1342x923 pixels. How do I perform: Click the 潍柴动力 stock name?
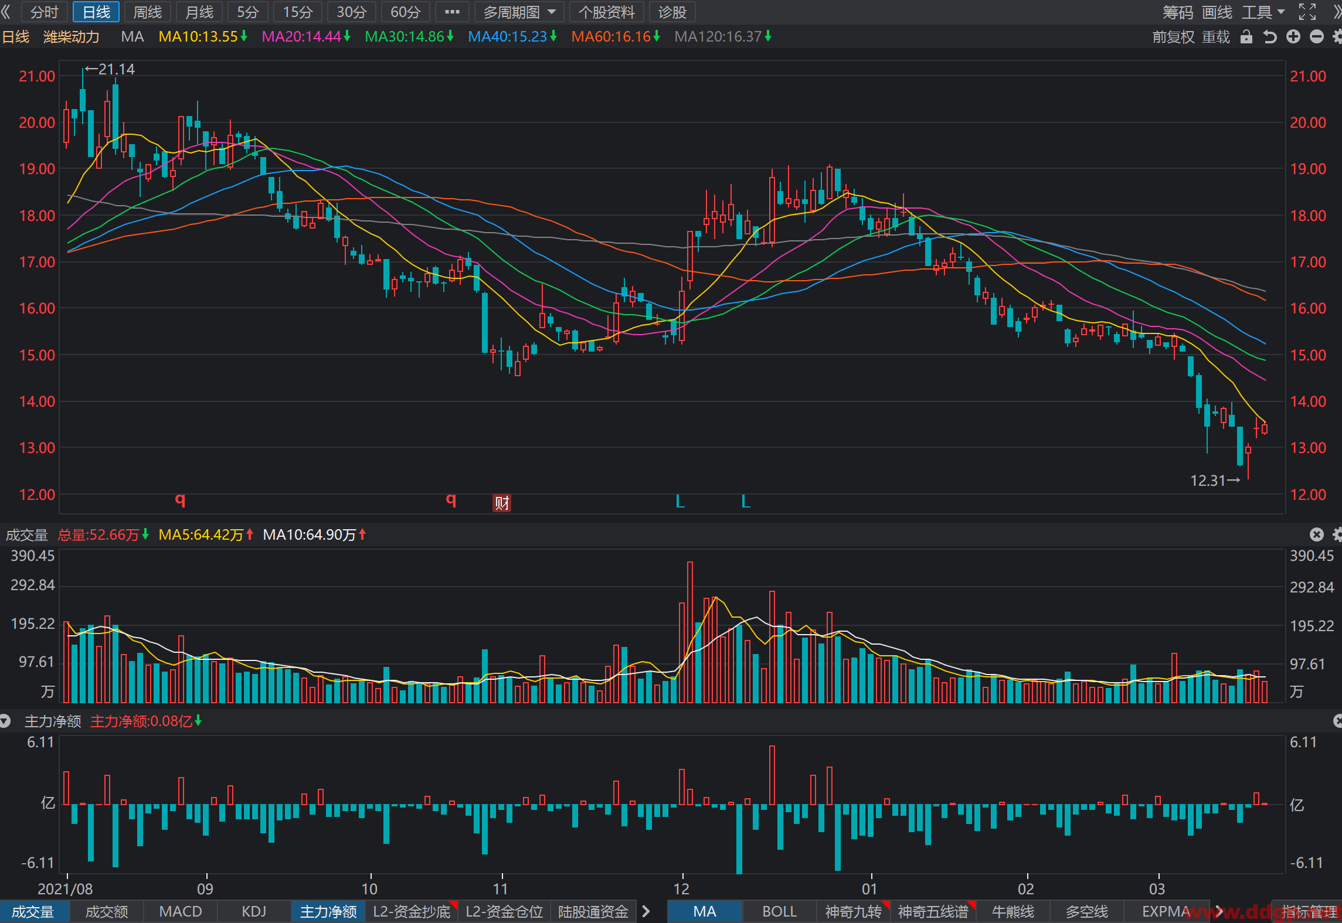pos(72,37)
